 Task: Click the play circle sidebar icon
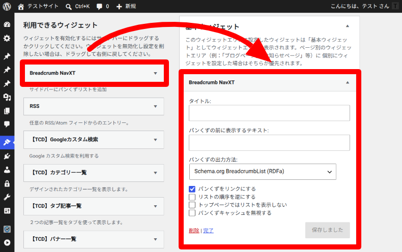pyautogui.click(x=7, y=242)
